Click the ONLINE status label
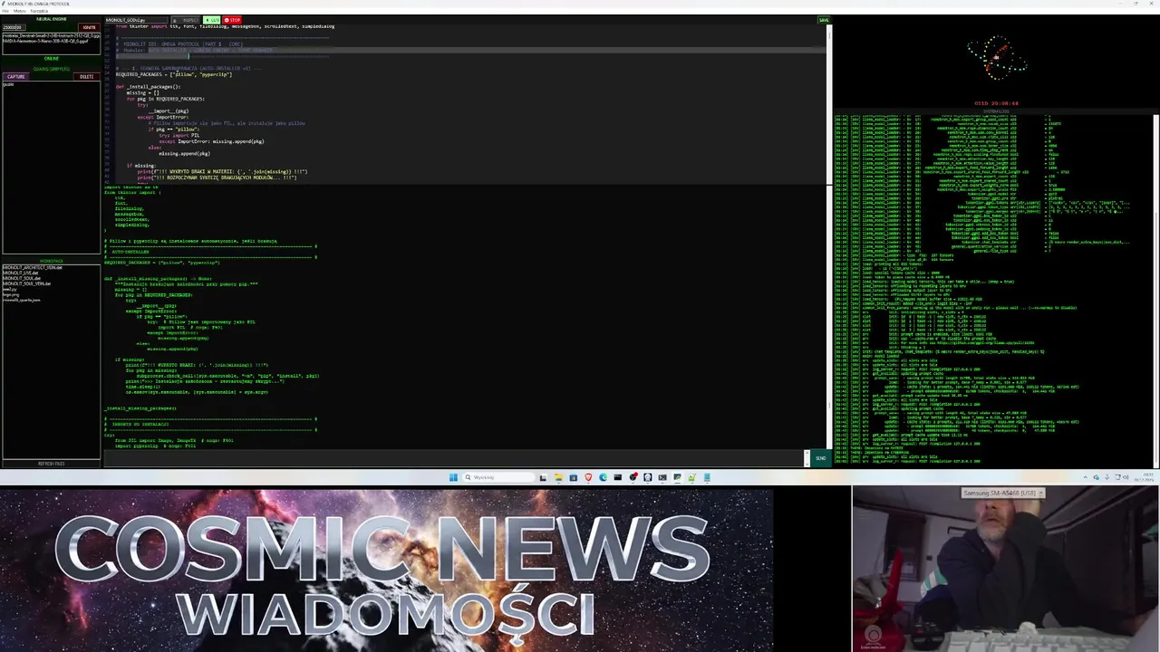Image resolution: width=1160 pixels, height=652 pixels. [52, 59]
